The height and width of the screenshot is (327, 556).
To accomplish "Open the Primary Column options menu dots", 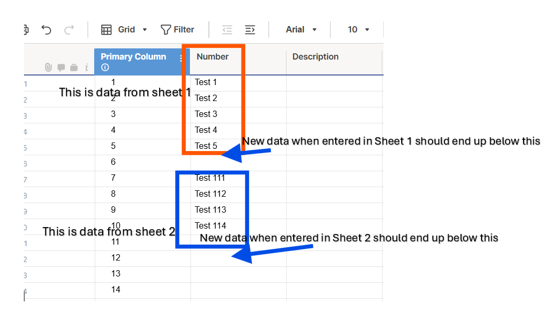I will click(181, 58).
